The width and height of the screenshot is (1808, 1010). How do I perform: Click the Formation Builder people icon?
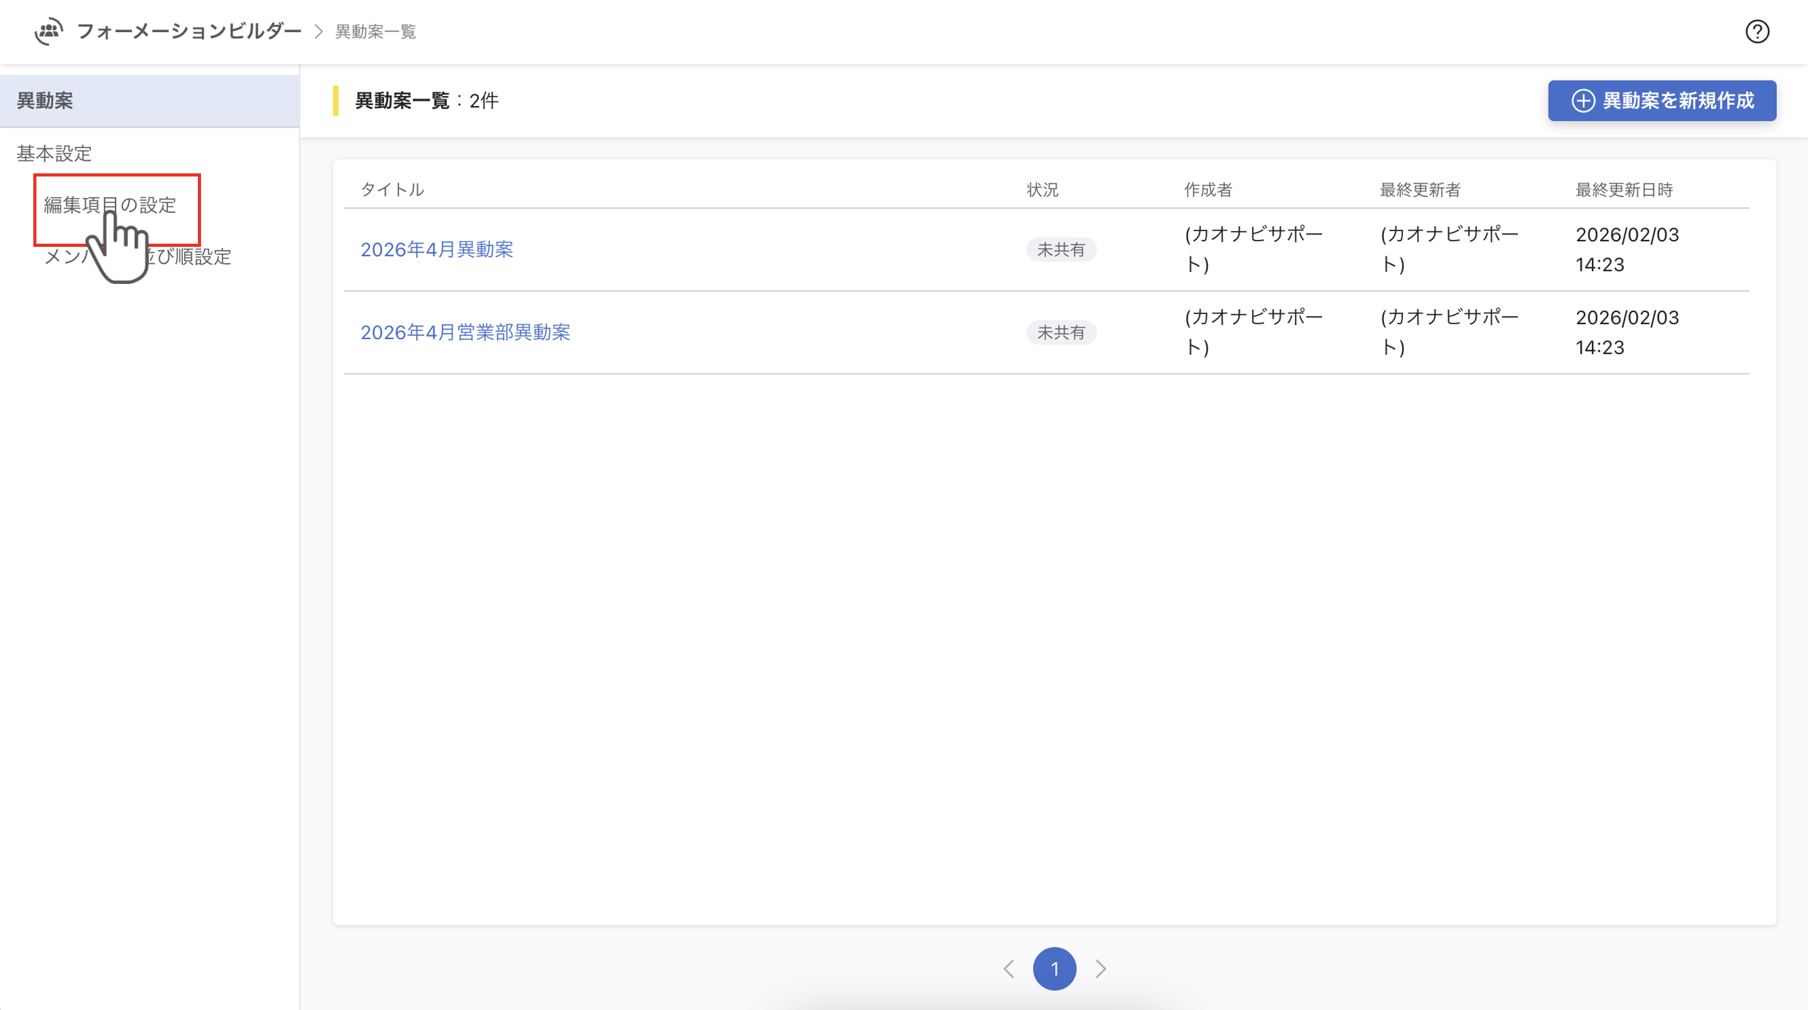click(x=48, y=31)
